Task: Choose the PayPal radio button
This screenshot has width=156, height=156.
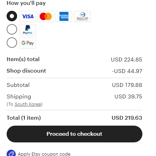Action: point(12,29)
